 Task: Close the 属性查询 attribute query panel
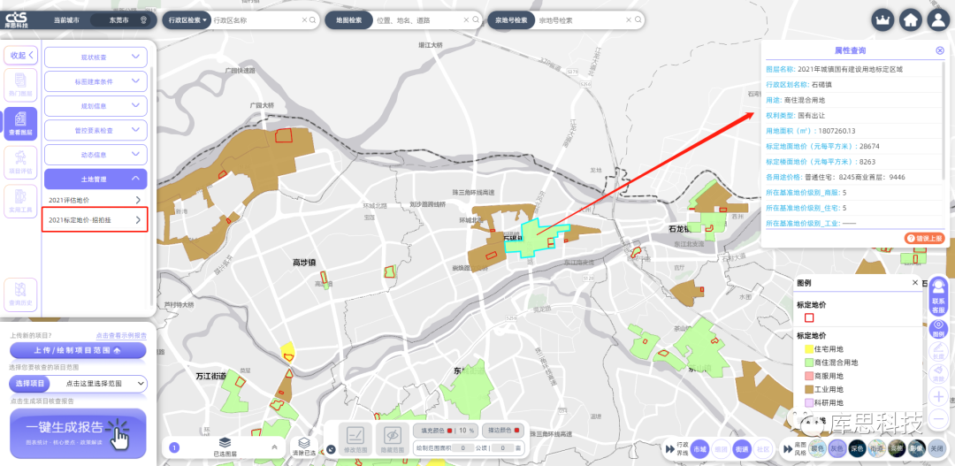940,50
